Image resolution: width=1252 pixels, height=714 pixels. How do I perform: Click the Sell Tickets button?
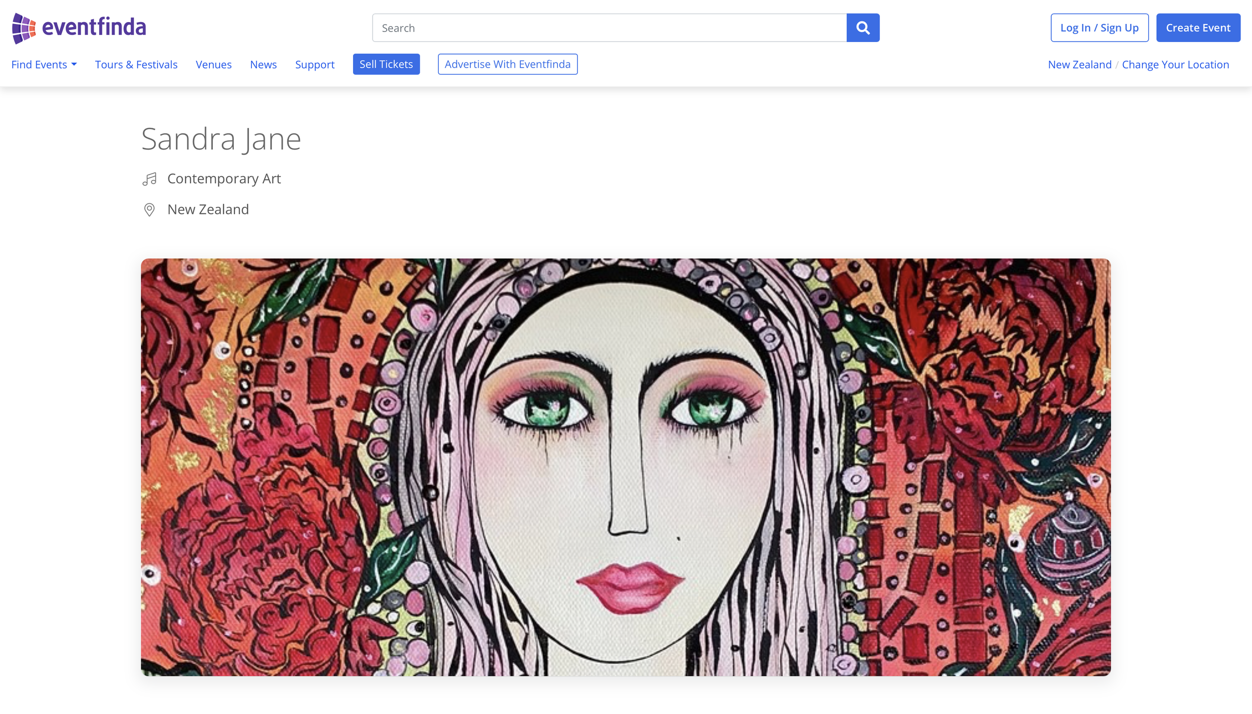pyautogui.click(x=386, y=64)
